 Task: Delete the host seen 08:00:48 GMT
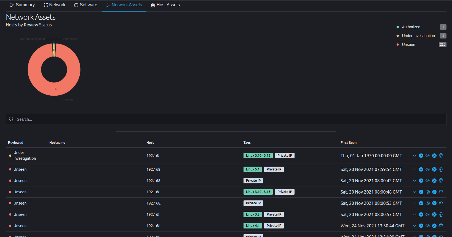click(441, 192)
